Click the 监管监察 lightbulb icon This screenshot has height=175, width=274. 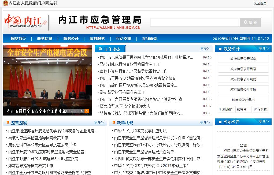click(x=7, y=123)
